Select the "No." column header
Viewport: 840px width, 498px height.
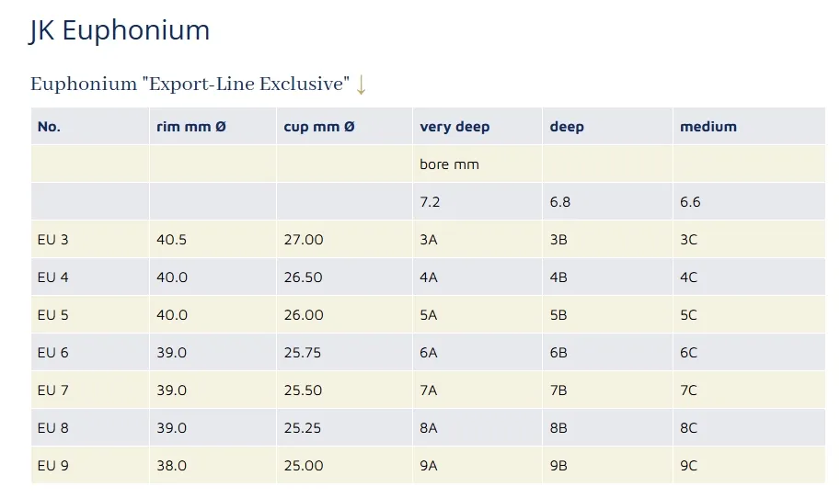click(x=49, y=127)
